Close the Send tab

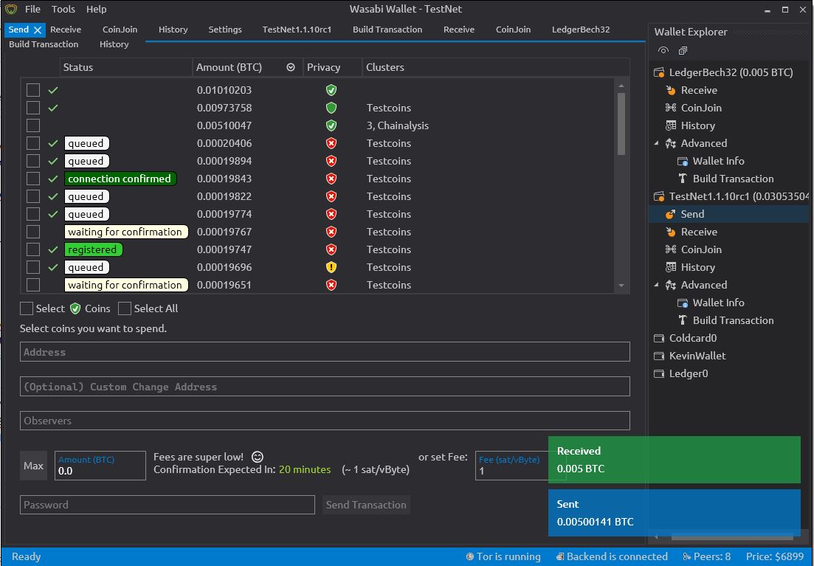pyautogui.click(x=38, y=30)
